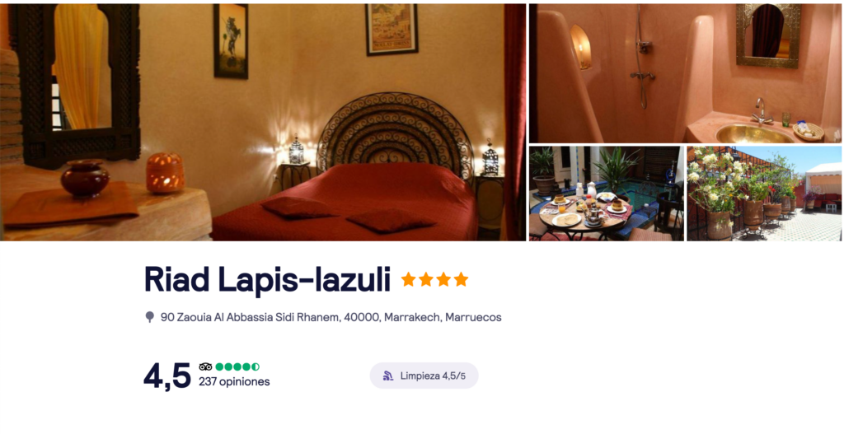Click the third orange hotel star
844x434 pixels.
click(443, 279)
